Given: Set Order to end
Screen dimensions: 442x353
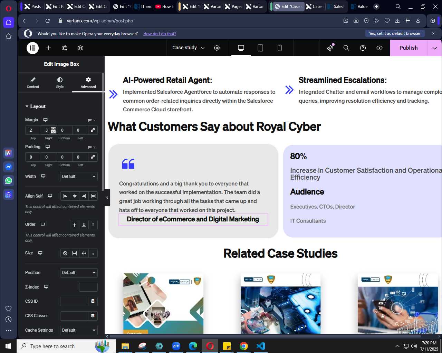Looking at the screenshot, I should tap(84, 225).
